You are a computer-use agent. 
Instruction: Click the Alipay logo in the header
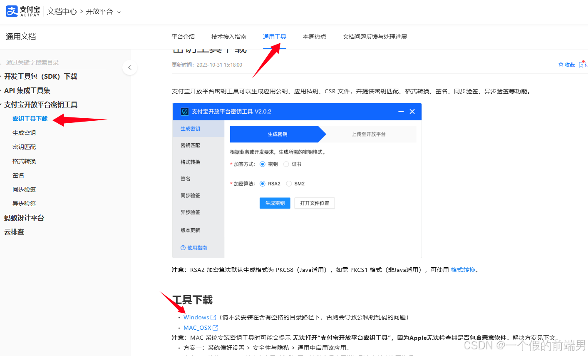[x=23, y=11]
